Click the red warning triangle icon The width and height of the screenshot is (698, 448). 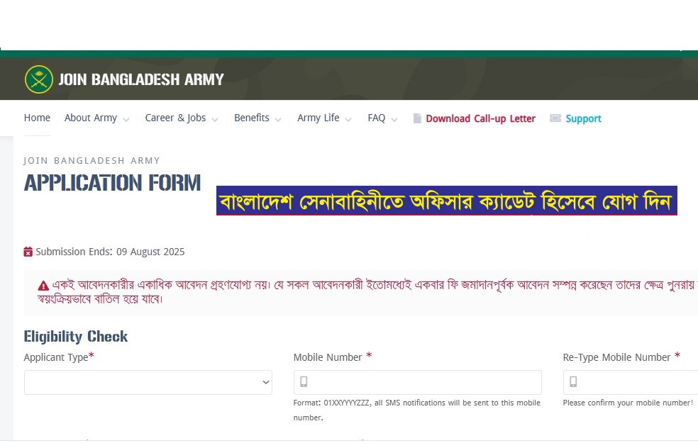[x=43, y=286]
